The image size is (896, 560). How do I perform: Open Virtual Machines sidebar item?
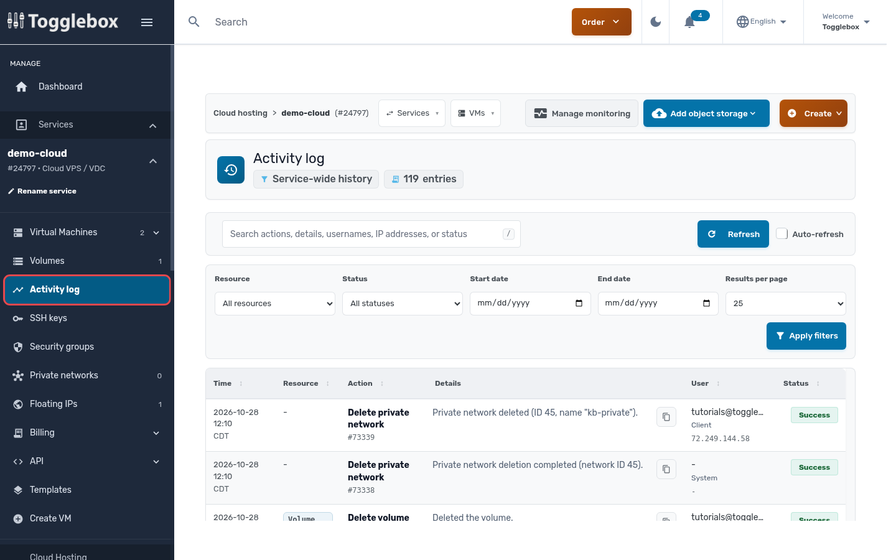[63, 232]
